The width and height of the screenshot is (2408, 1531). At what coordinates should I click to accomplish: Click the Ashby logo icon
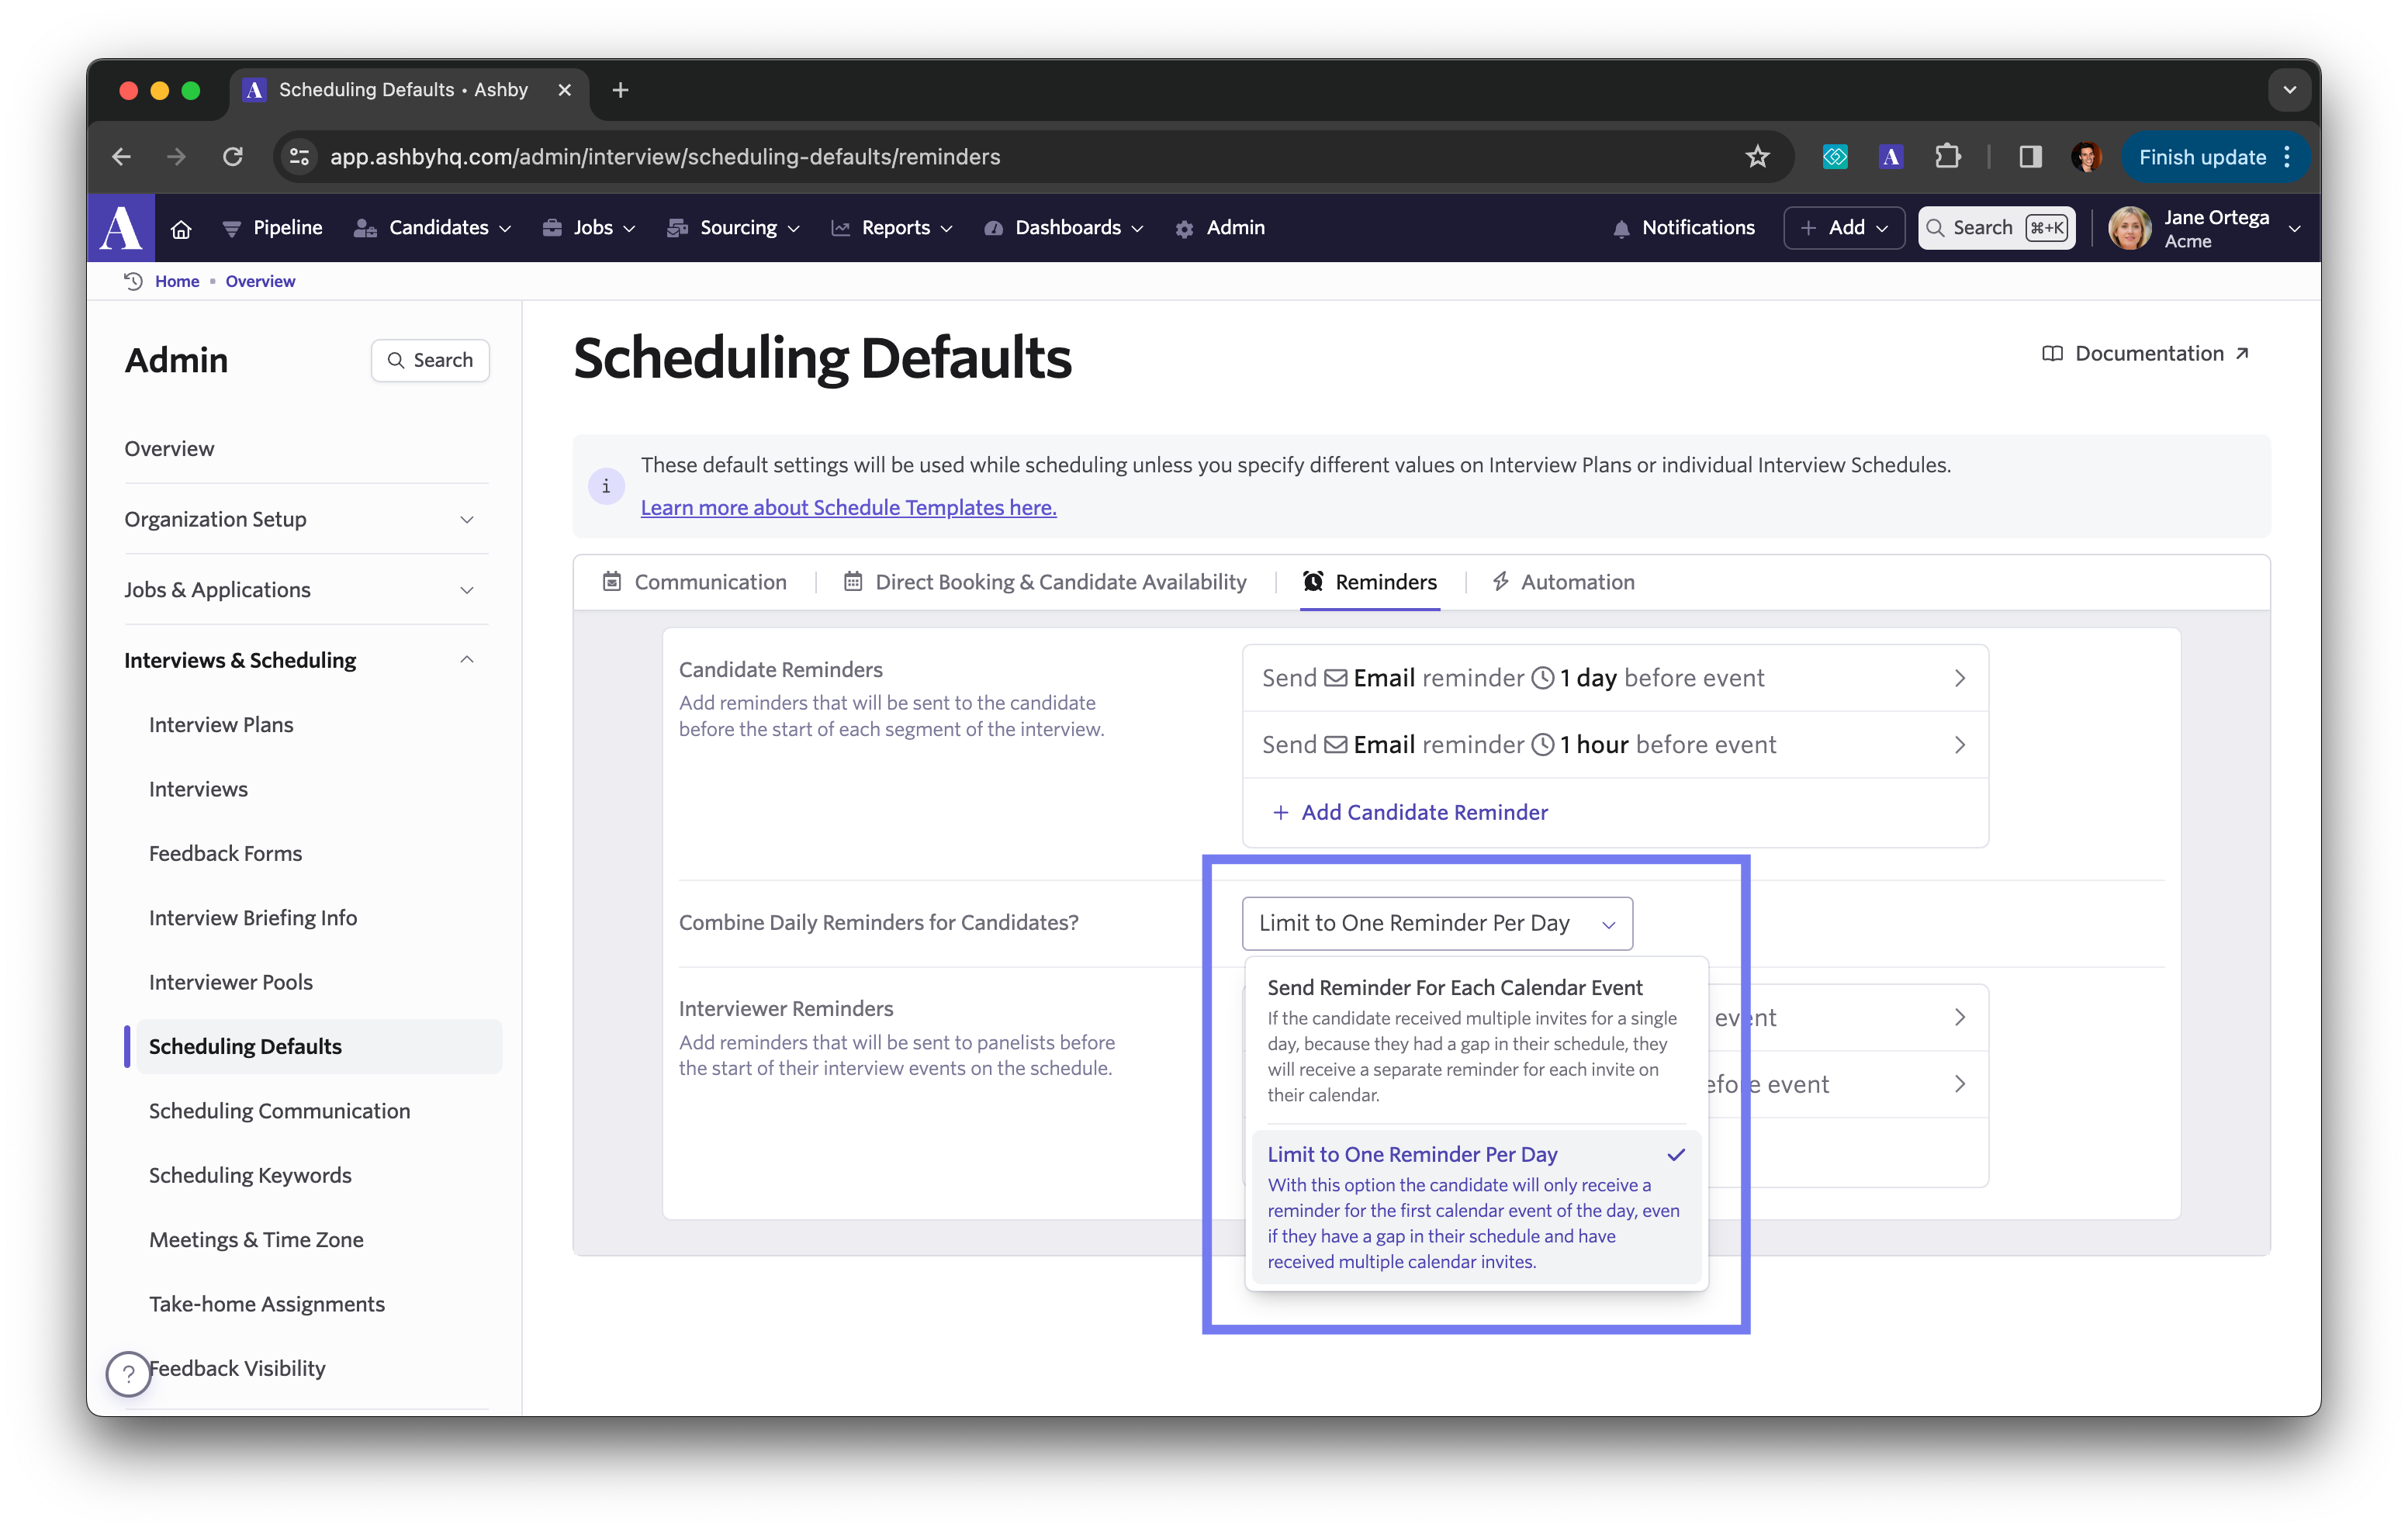[121, 228]
